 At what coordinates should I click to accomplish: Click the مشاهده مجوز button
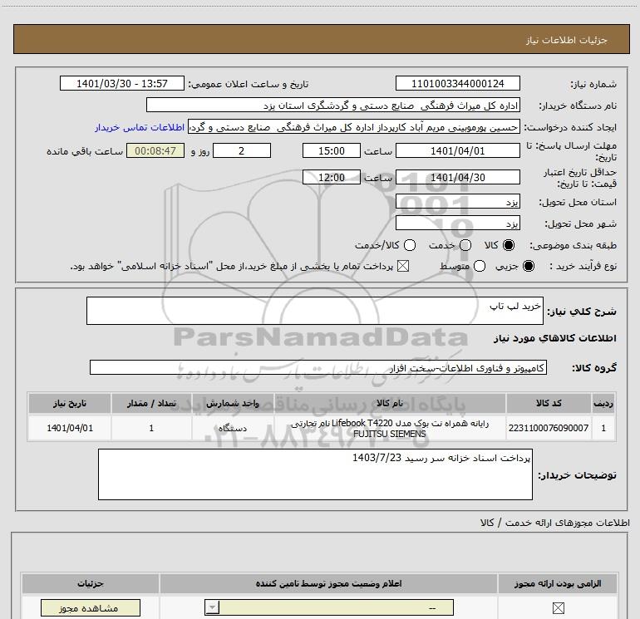[91, 608]
